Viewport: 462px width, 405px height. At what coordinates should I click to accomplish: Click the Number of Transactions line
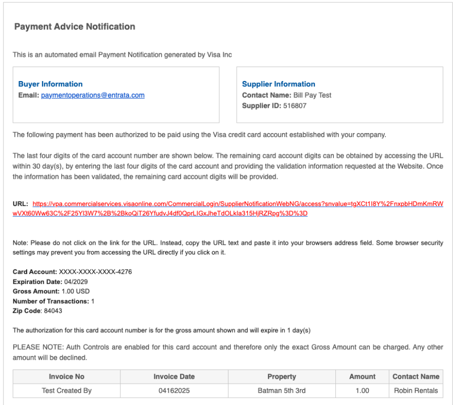coord(53,301)
